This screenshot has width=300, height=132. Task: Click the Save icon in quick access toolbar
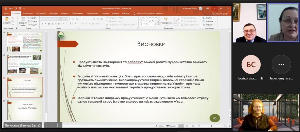pos(6,9)
